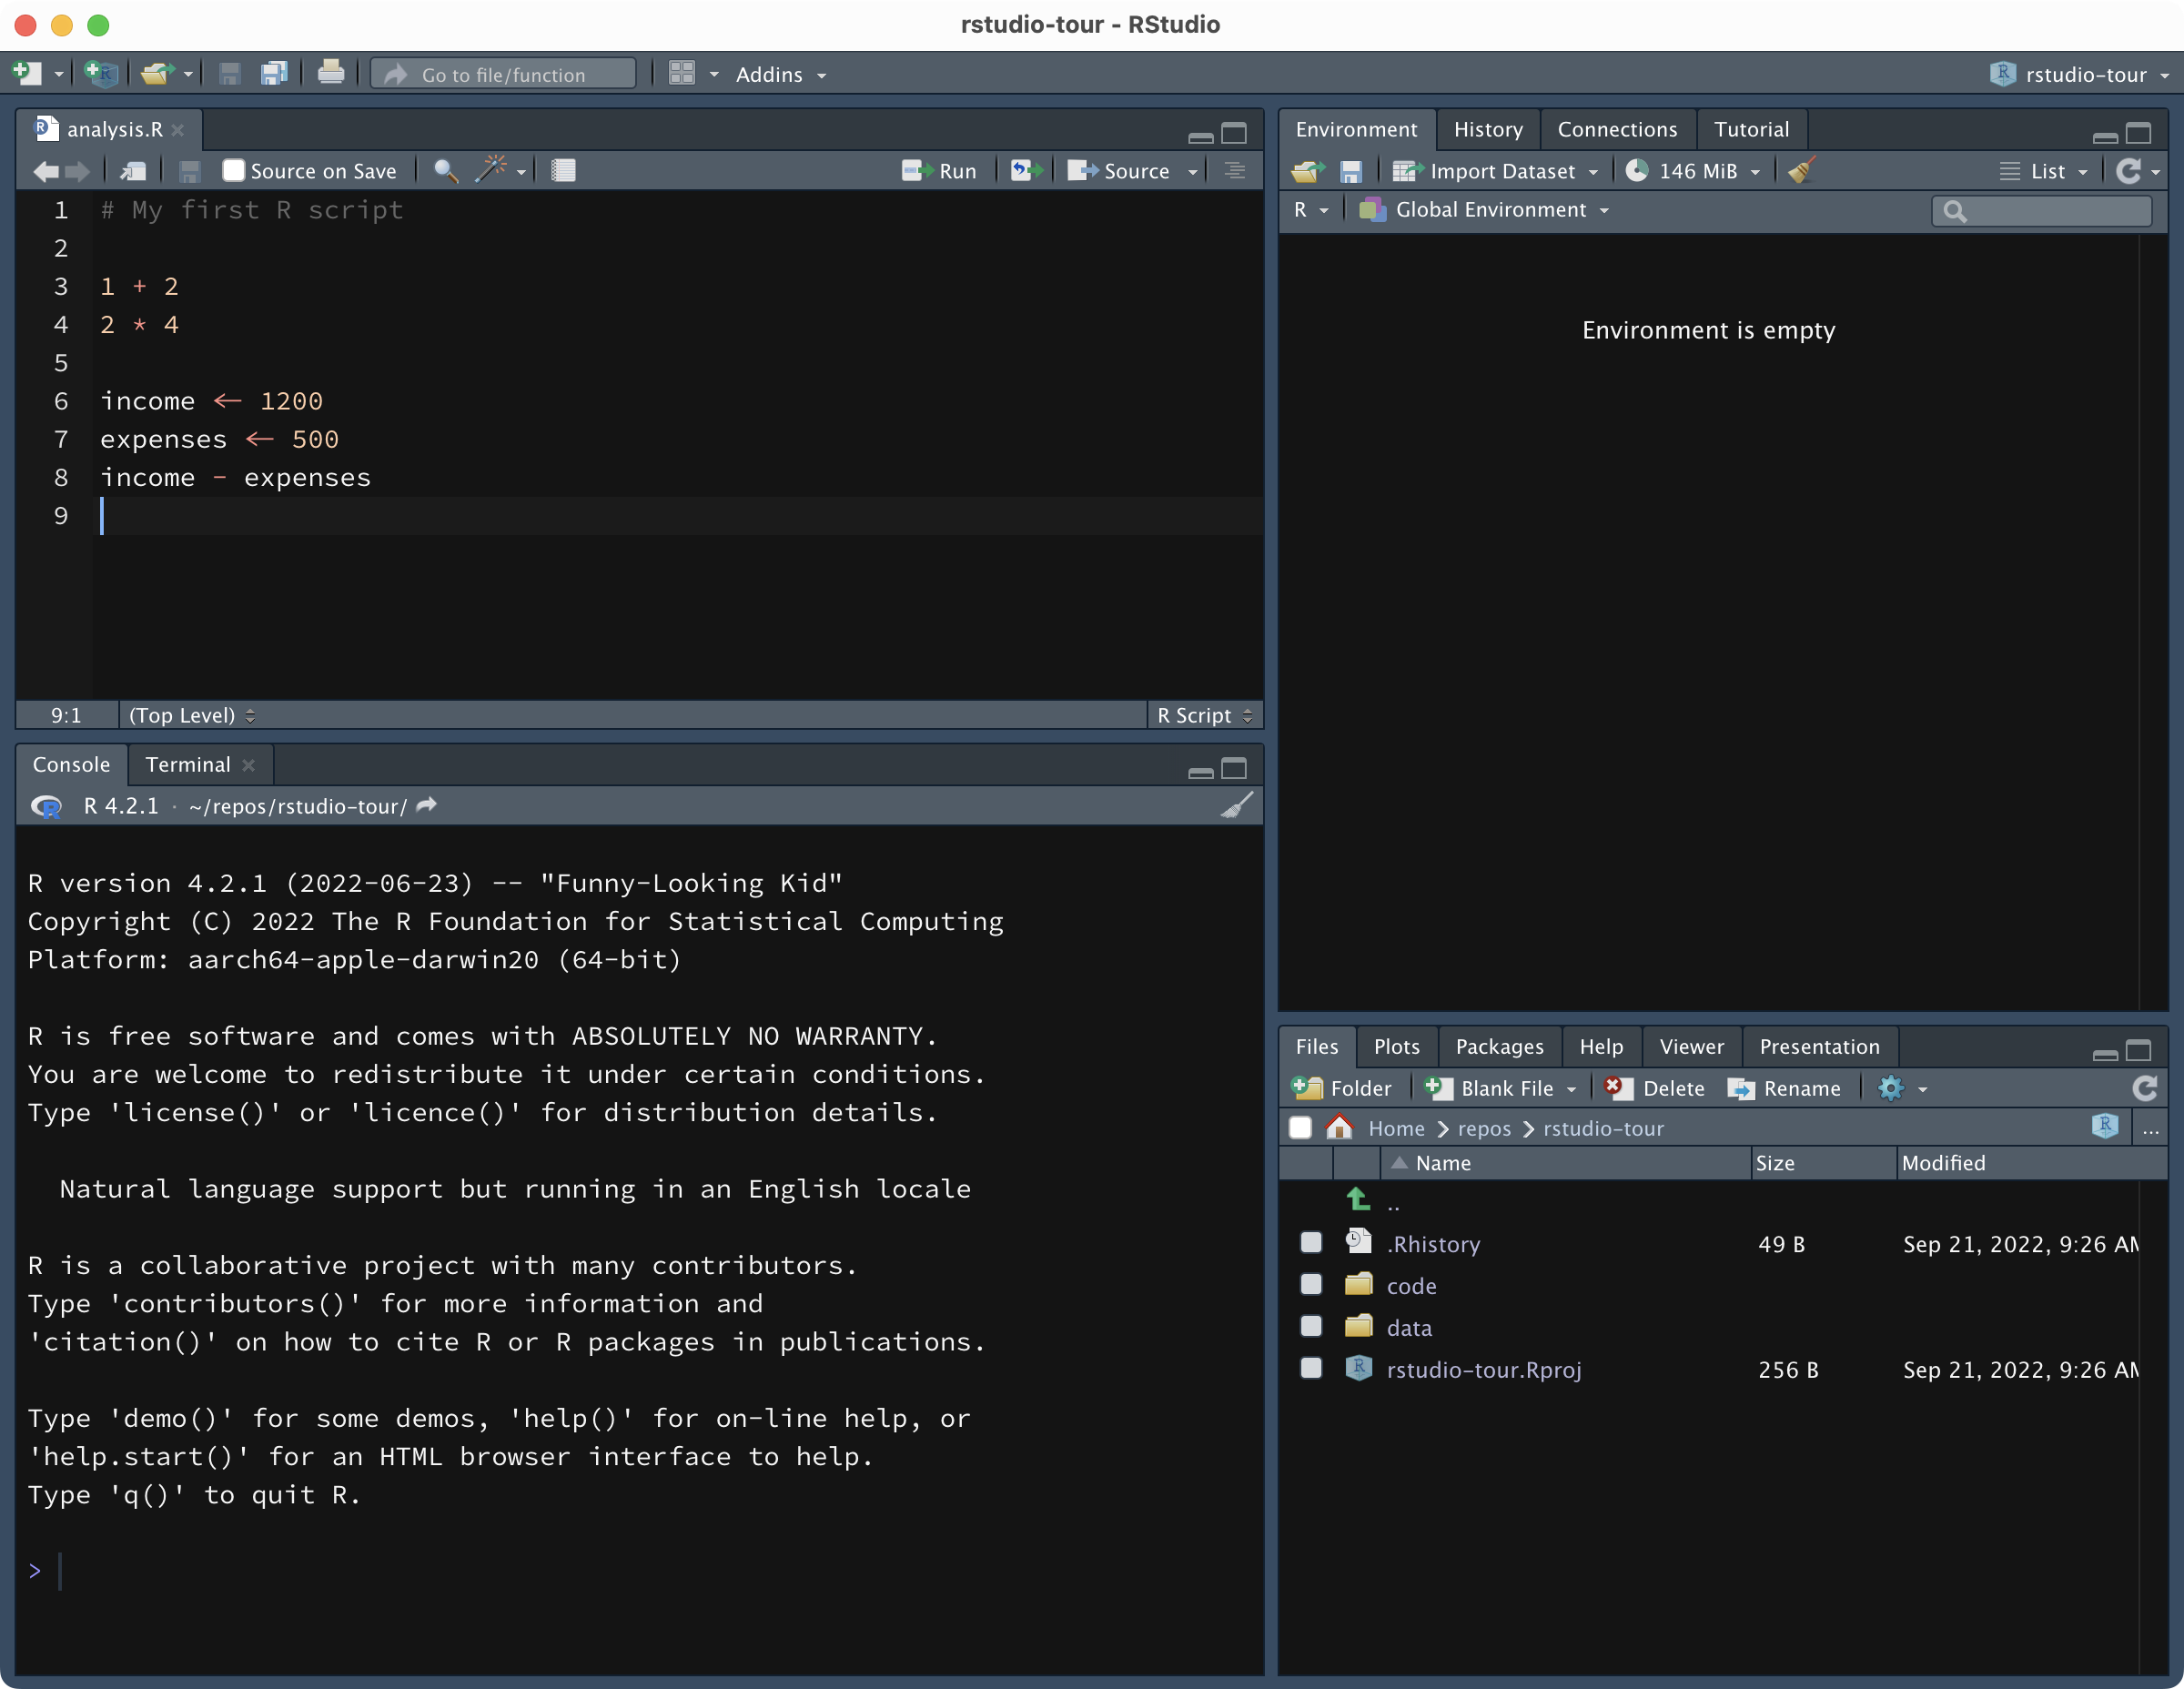The height and width of the screenshot is (1689, 2184).
Task: Save analysis.R using the editor toolbar disk icon
Action: [189, 171]
